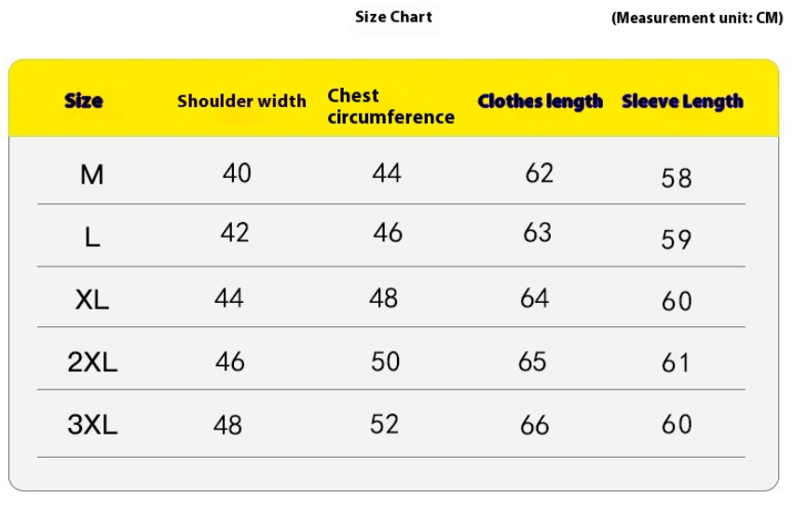Click the Measurement unit: CM note
The width and height of the screenshot is (794, 509).
point(697,18)
